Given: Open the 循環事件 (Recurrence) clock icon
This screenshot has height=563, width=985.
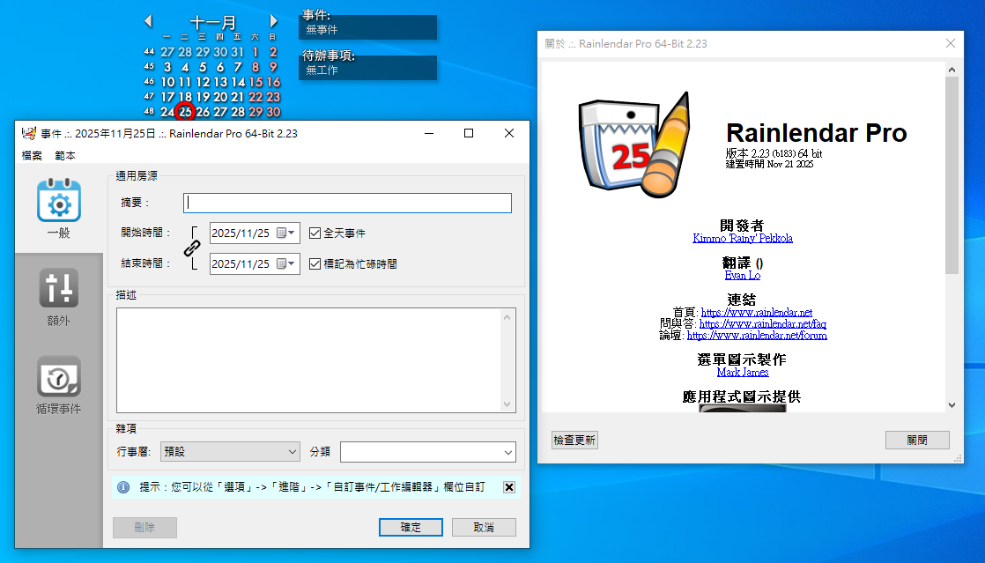Looking at the screenshot, I should pos(58,377).
